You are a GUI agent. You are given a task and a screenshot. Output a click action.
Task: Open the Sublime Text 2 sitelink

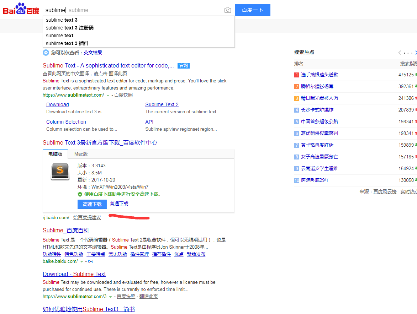(162, 104)
